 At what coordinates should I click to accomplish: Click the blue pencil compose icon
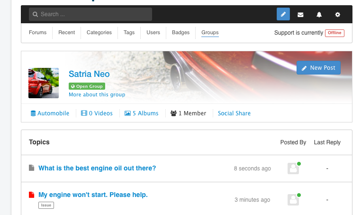(x=283, y=14)
